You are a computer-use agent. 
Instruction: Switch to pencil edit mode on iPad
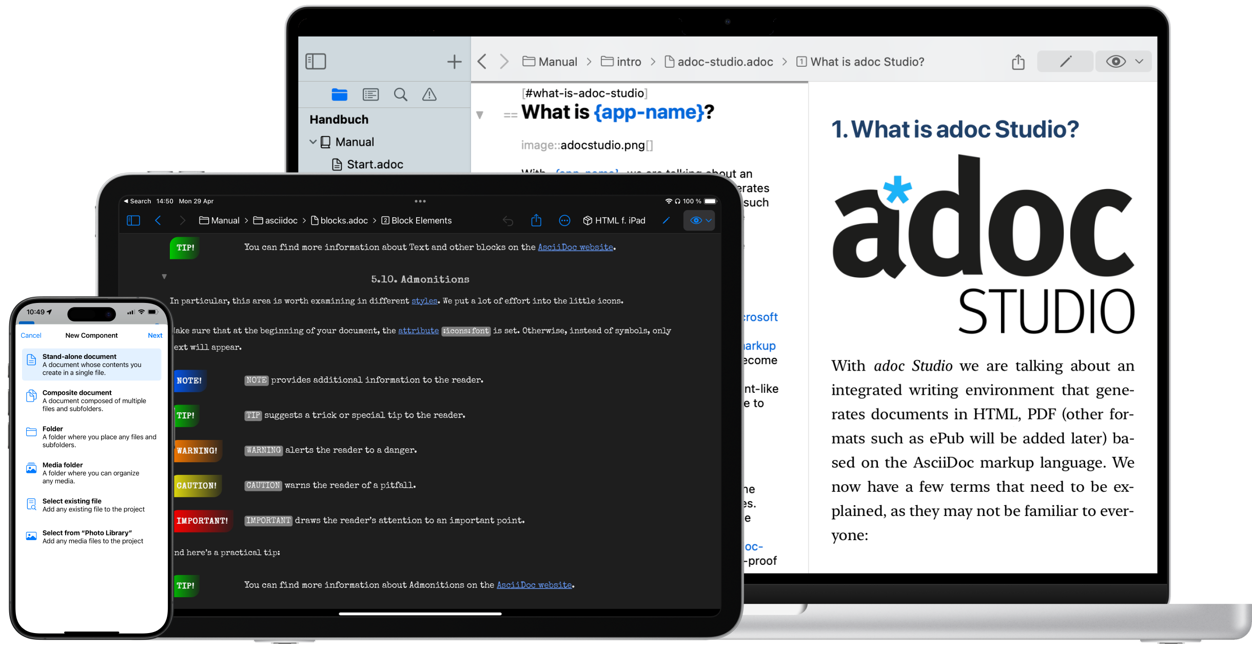pyautogui.click(x=666, y=221)
